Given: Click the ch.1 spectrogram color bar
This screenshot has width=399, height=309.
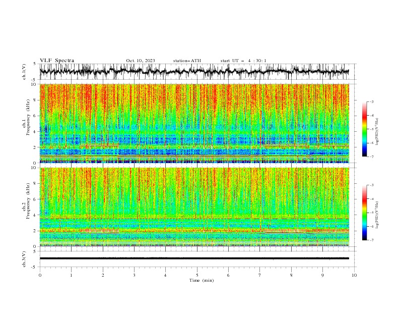Looking at the screenshot, I should pyautogui.click(x=365, y=129).
